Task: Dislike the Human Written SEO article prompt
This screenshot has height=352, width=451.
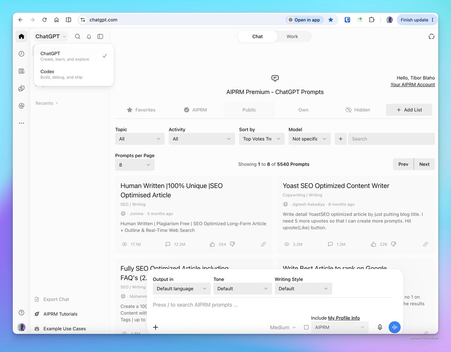Action: coord(232,244)
